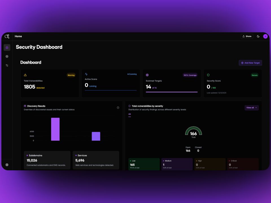Toggle dark mode with the moon icon
271x203 pixels.
(x=258, y=36)
